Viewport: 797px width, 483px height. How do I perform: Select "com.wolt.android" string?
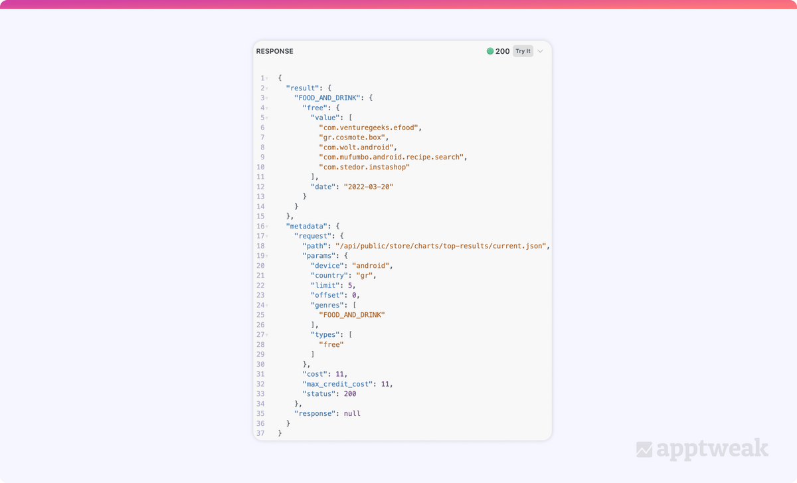[356, 147]
